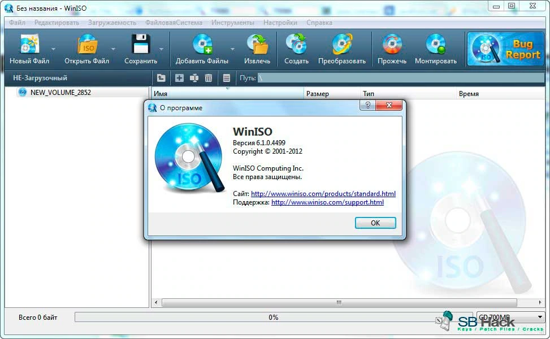Click the Всего 0 байт status text

[38, 318]
